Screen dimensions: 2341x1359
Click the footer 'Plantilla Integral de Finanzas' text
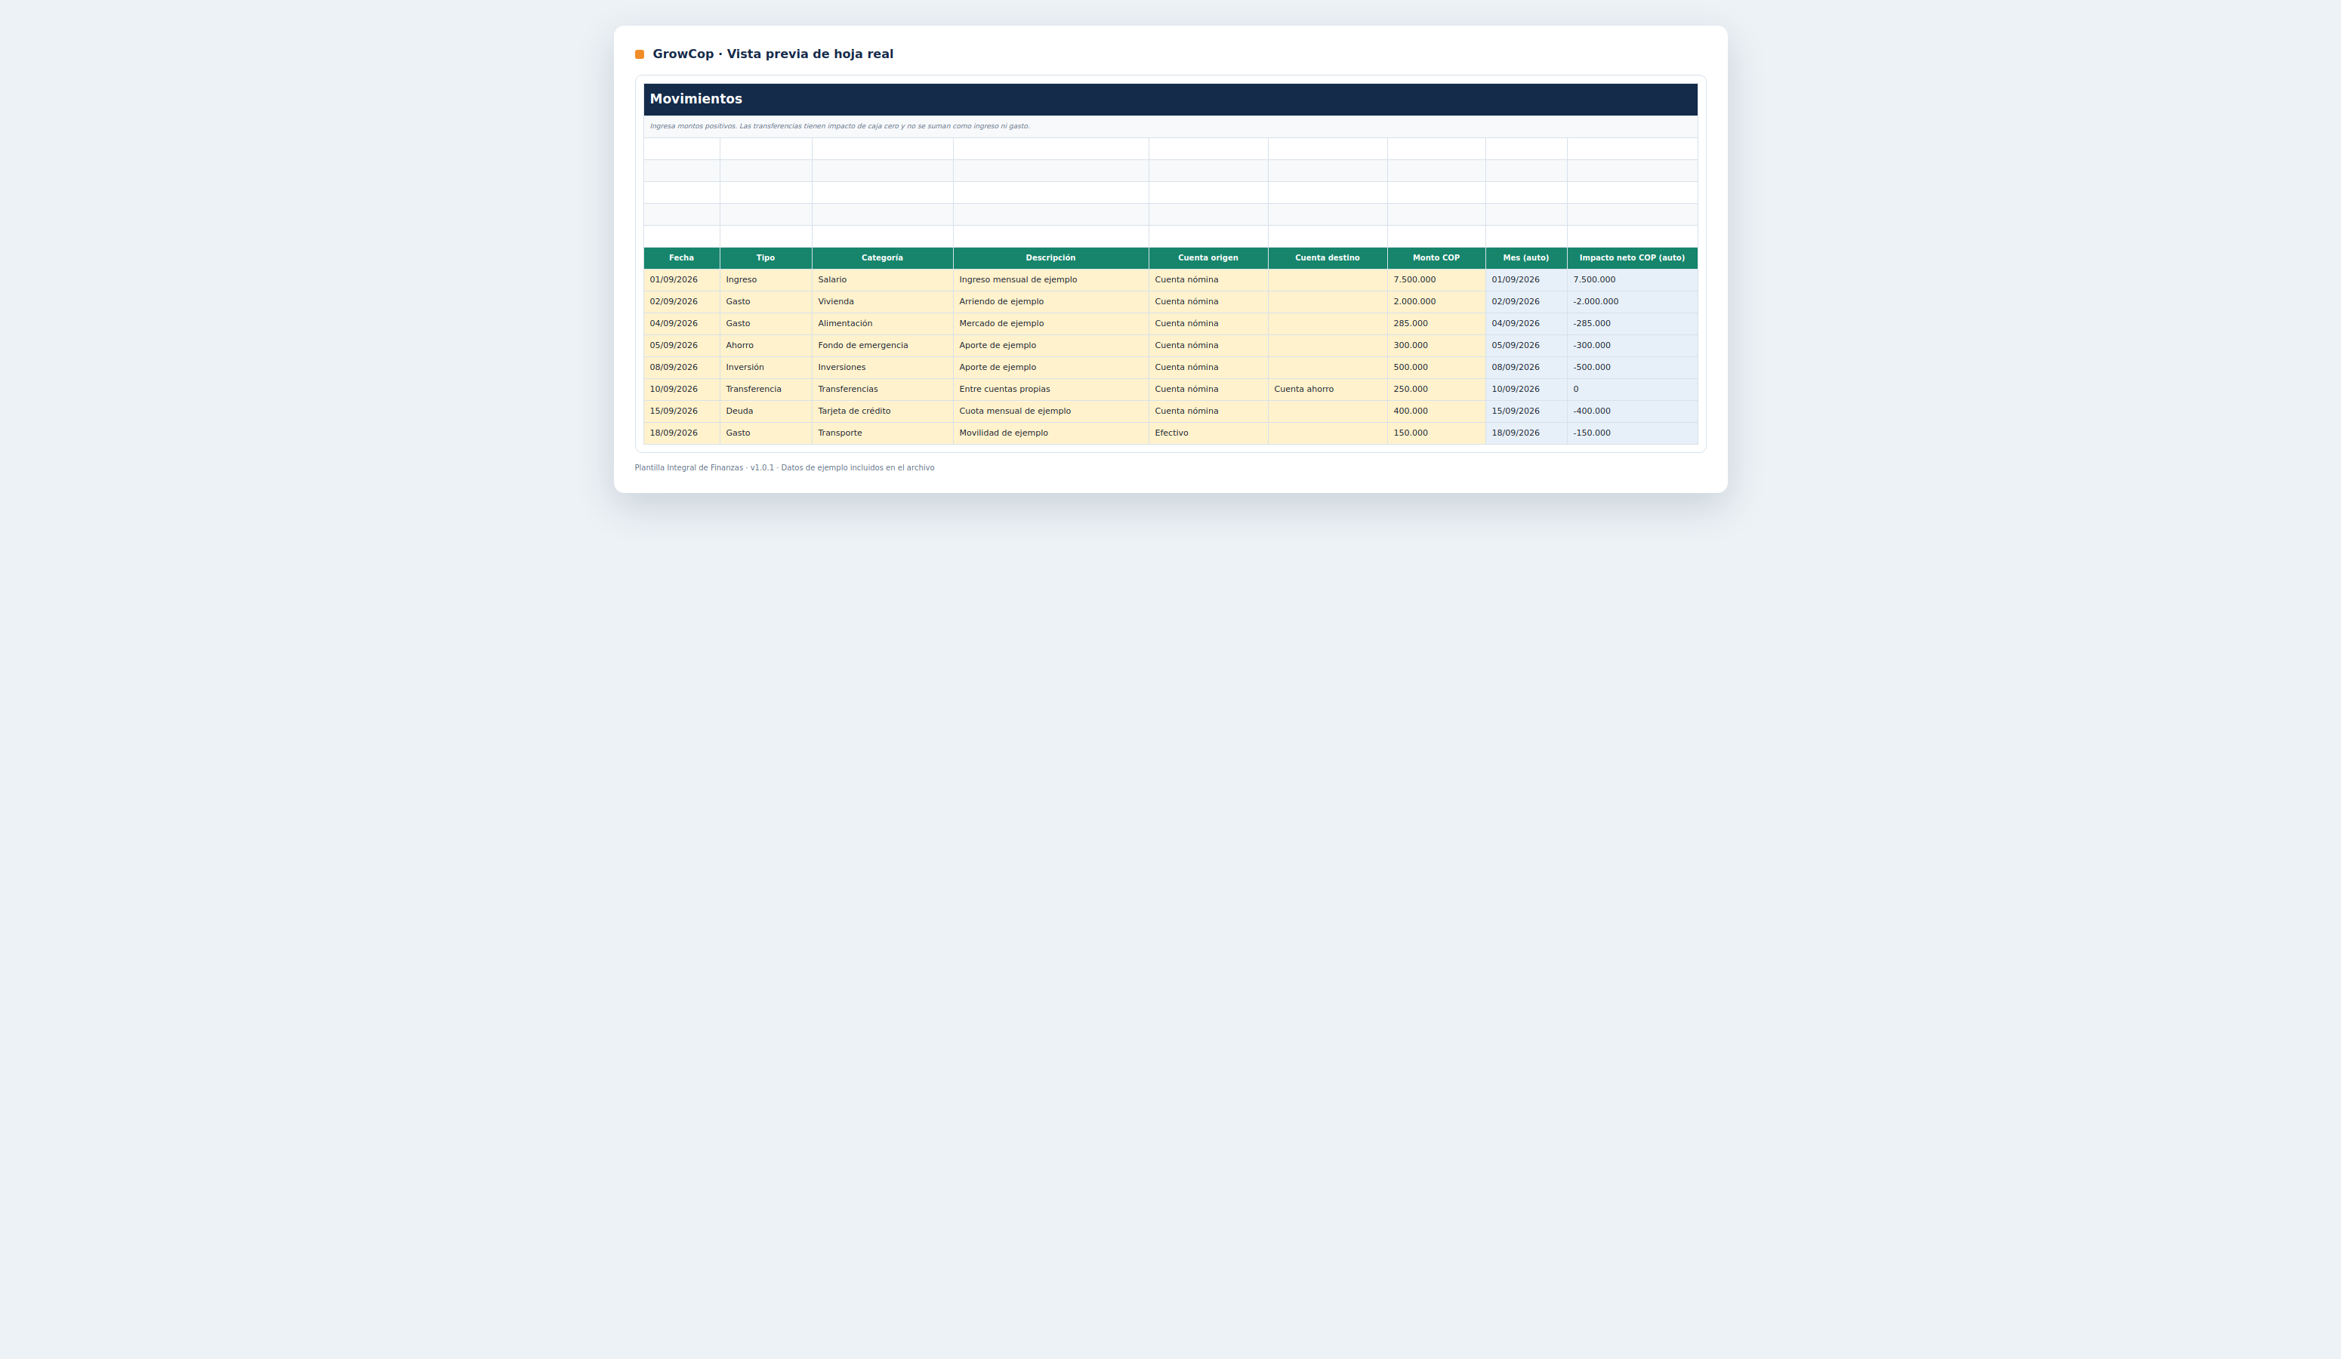[x=784, y=468]
